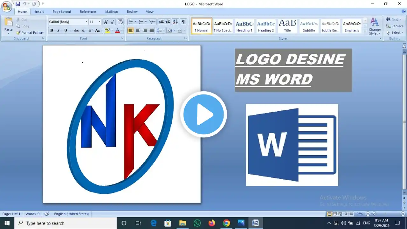Grow the font size
The image size is (407, 229).
click(106, 22)
